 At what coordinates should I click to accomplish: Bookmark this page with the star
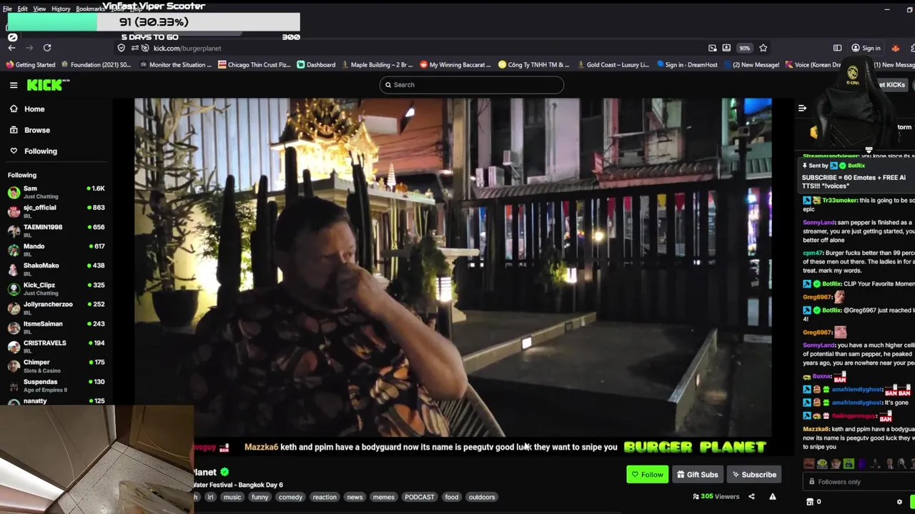point(763,48)
